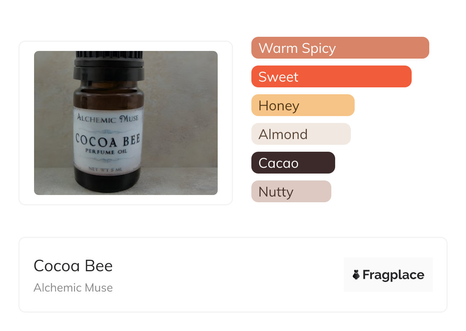Click the Fragplace bee logo icon
The width and height of the screenshot is (466, 331).
point(356,275)
